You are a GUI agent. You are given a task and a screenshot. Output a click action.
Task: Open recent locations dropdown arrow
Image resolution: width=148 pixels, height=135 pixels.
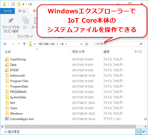point(19,44)
